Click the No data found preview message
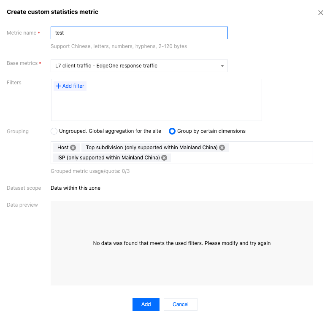 (x=182, y=243)
